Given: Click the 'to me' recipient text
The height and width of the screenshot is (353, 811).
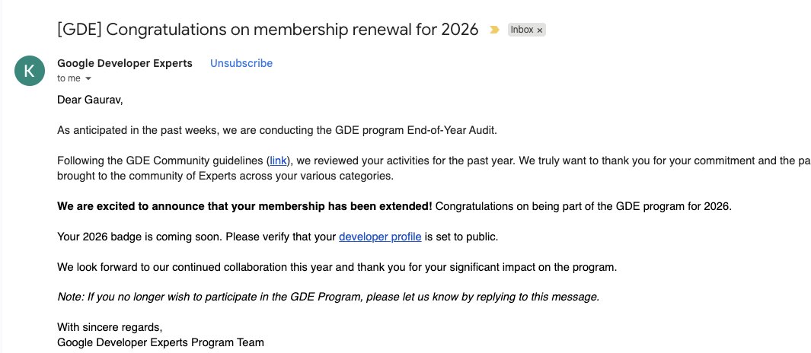Looking at the screenshot, I should (x=69, y=78).
